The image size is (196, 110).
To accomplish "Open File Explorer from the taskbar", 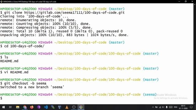I will 18,107.
